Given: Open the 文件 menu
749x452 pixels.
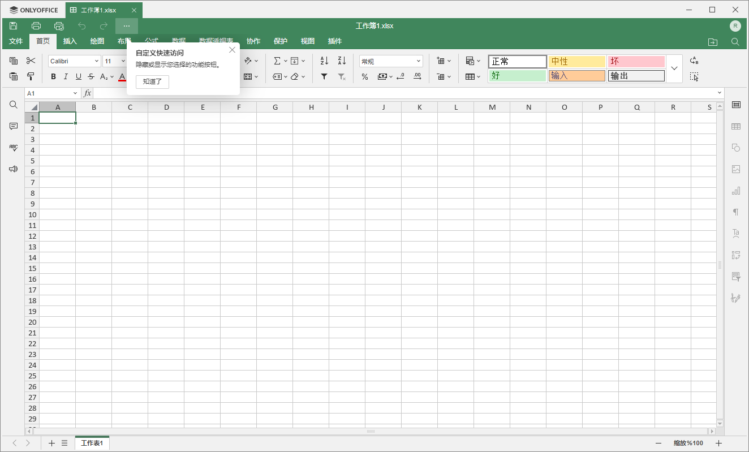Looking at the screenshot, I should coord(16,41).
